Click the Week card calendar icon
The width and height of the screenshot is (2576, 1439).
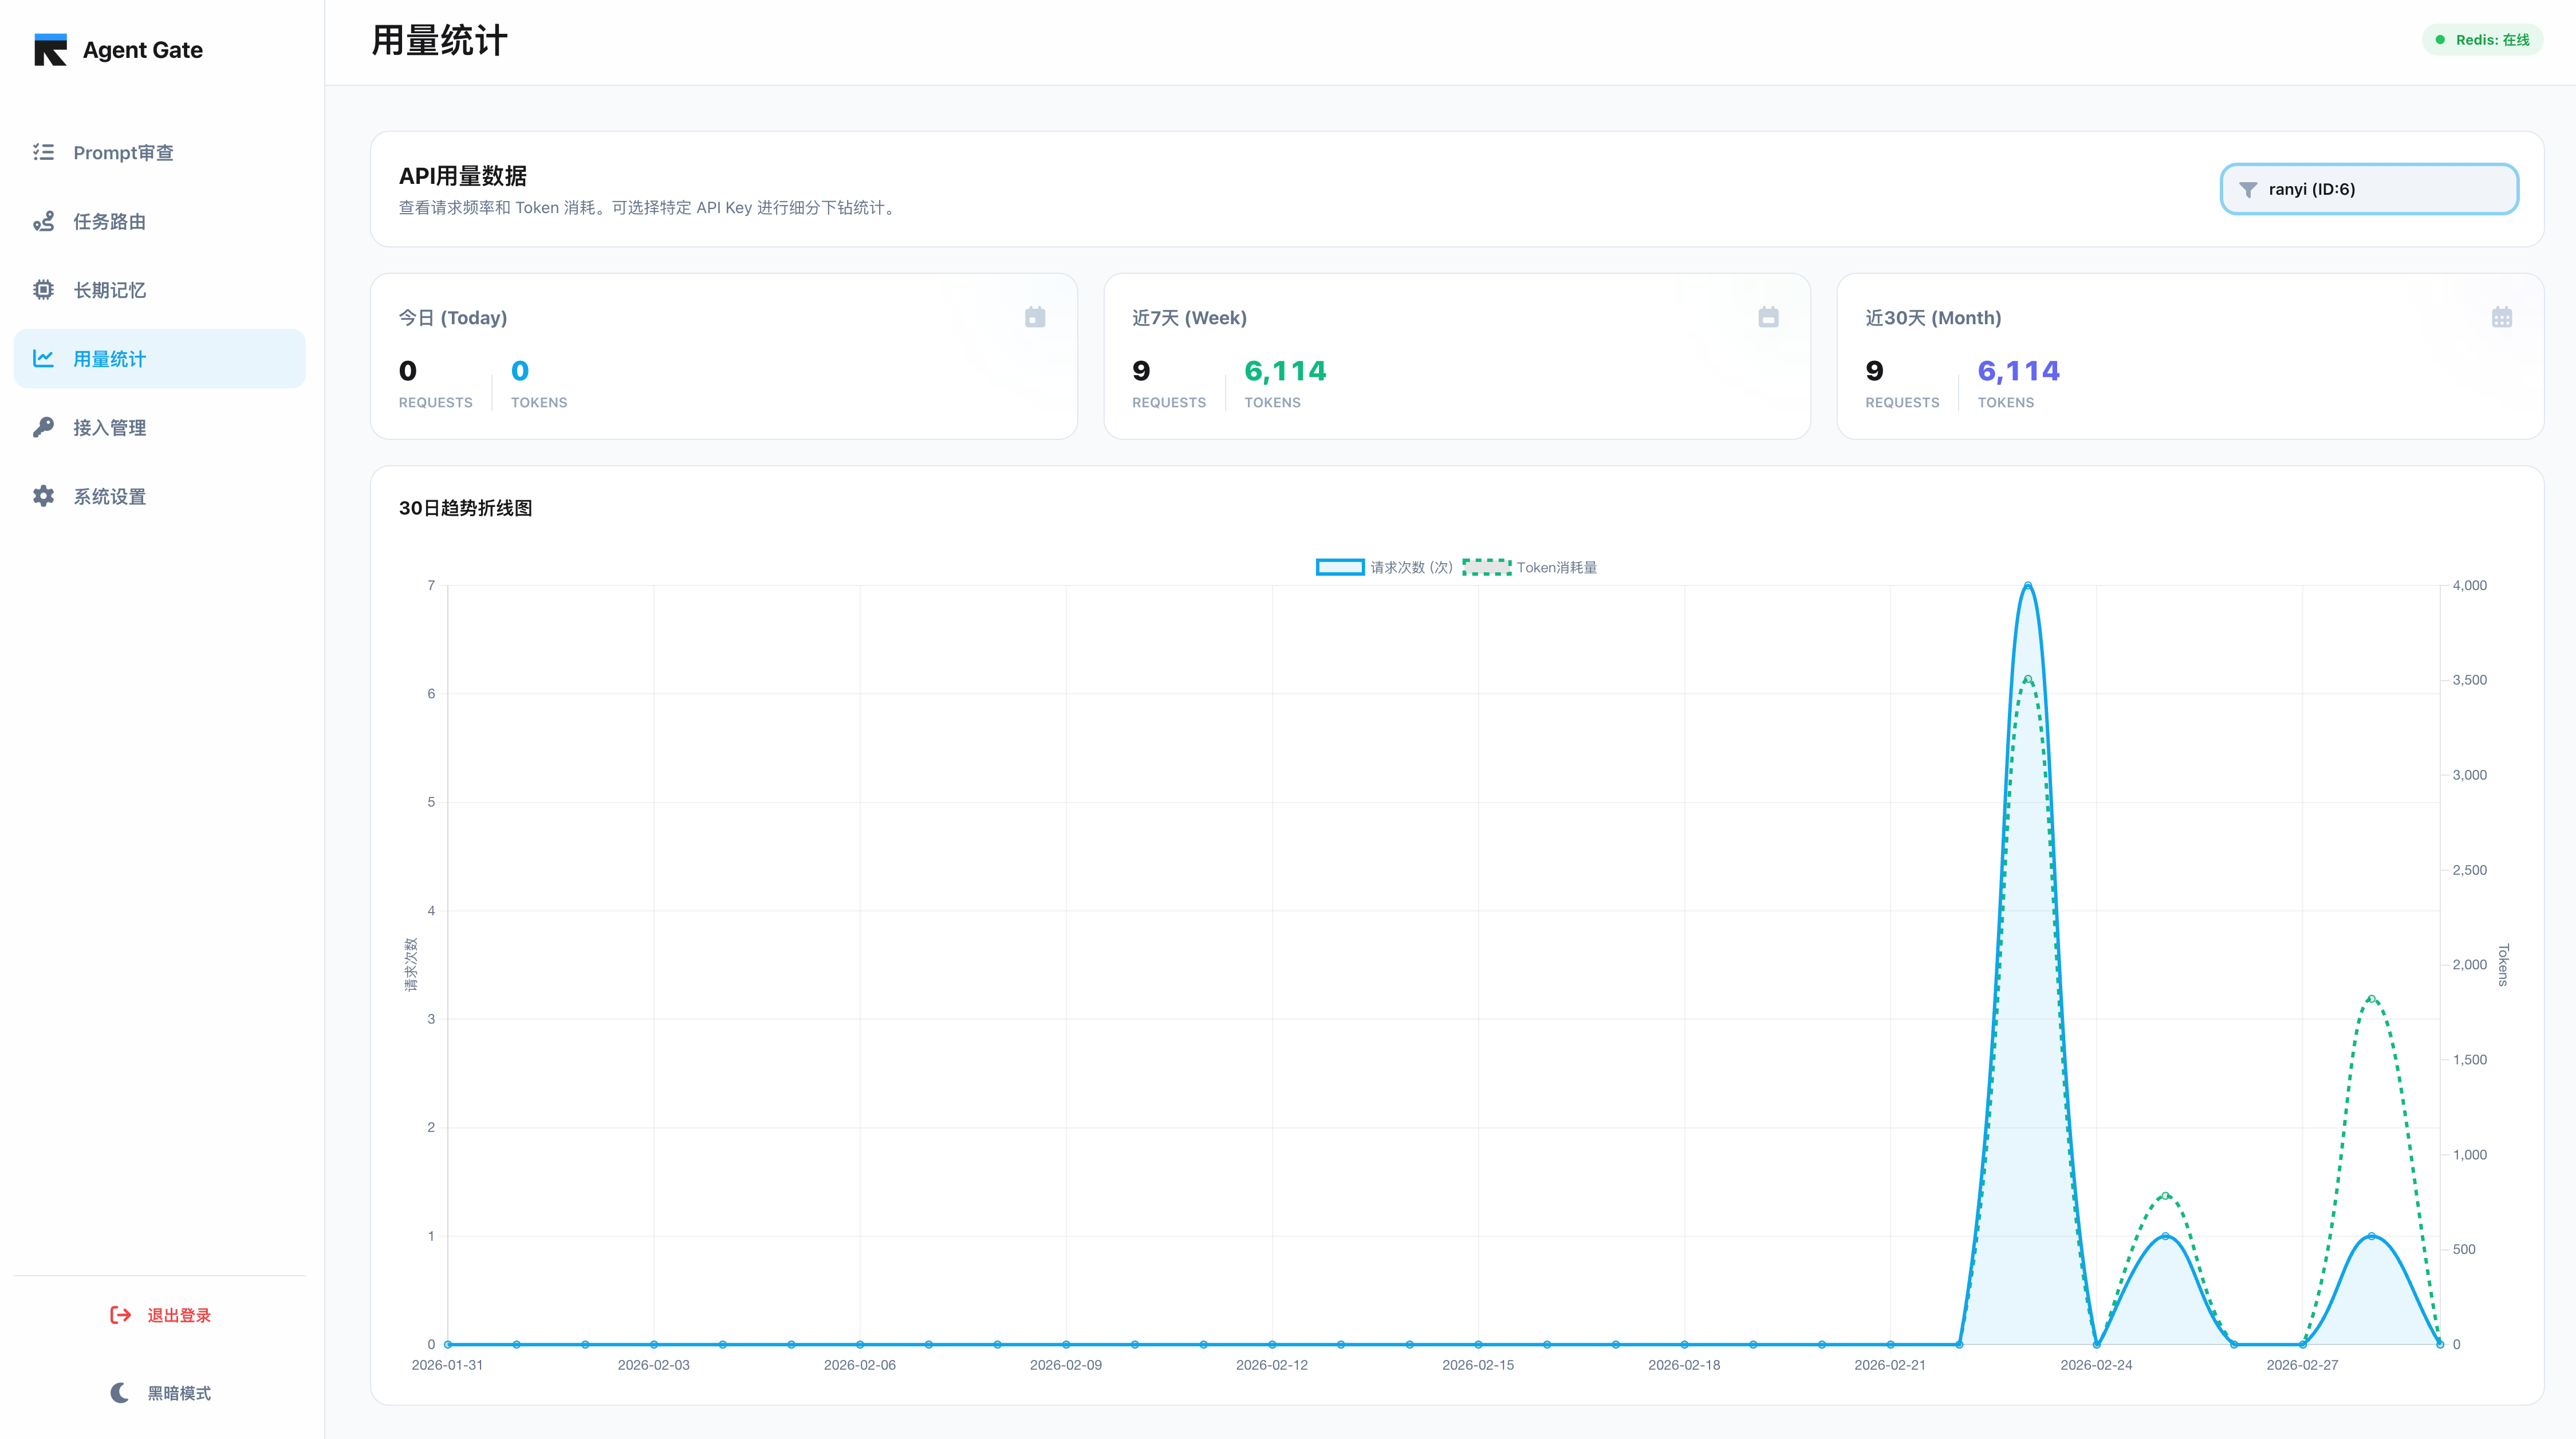click(1768, 317)
